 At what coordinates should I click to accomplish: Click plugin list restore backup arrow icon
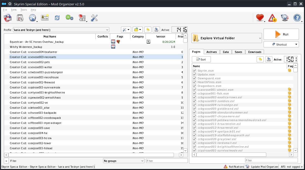pyautogui.click(x=260, y=59)
